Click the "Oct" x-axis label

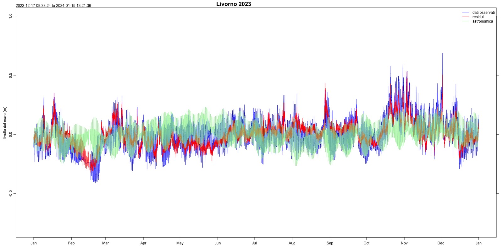pos(367,243)
